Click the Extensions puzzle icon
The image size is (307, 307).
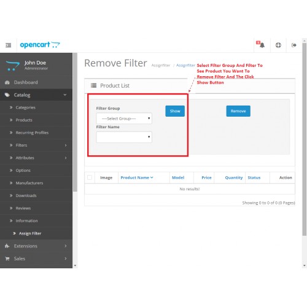[x=7, y=246]
